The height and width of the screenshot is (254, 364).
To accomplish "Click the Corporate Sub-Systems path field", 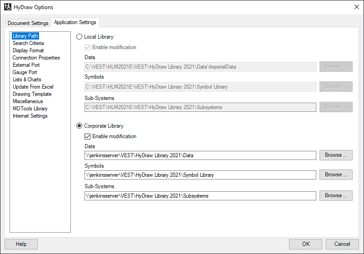I will (x=200, y=196).
